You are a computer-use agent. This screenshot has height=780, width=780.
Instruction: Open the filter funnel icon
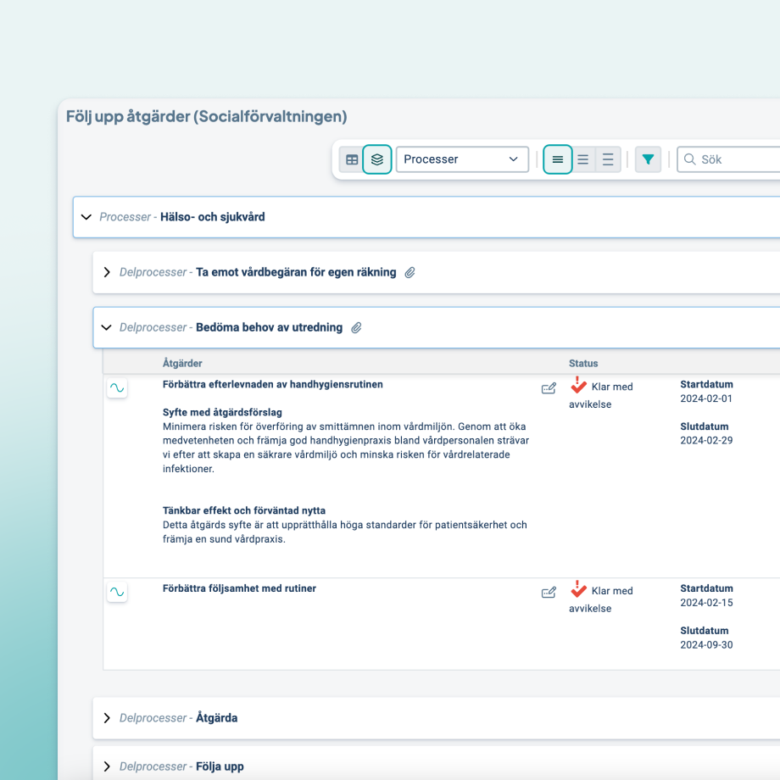[649, 159]
